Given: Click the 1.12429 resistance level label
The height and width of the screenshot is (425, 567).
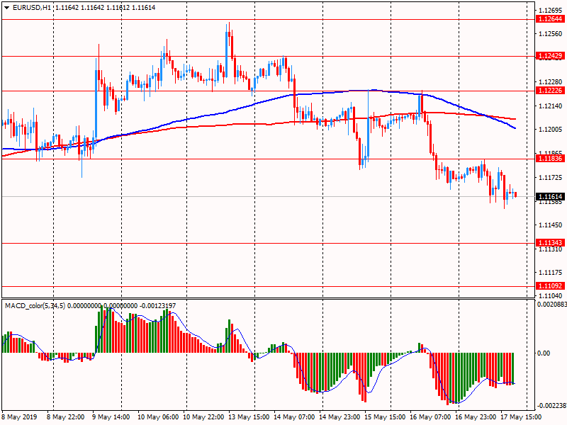Looking at the screenshot, I should click(x=550, y=55).
